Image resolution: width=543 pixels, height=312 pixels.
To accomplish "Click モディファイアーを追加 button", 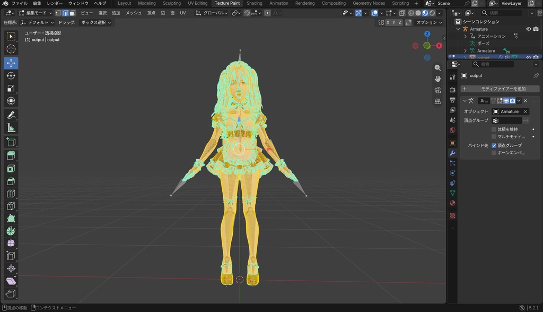I will pyautogui.click(x=500, y=89).
